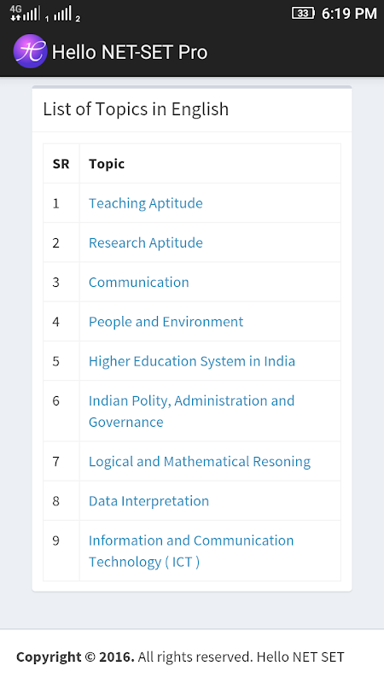Open the Research Aptitude topic
This screenshot has height=683, width=384.
click(145, 242)
